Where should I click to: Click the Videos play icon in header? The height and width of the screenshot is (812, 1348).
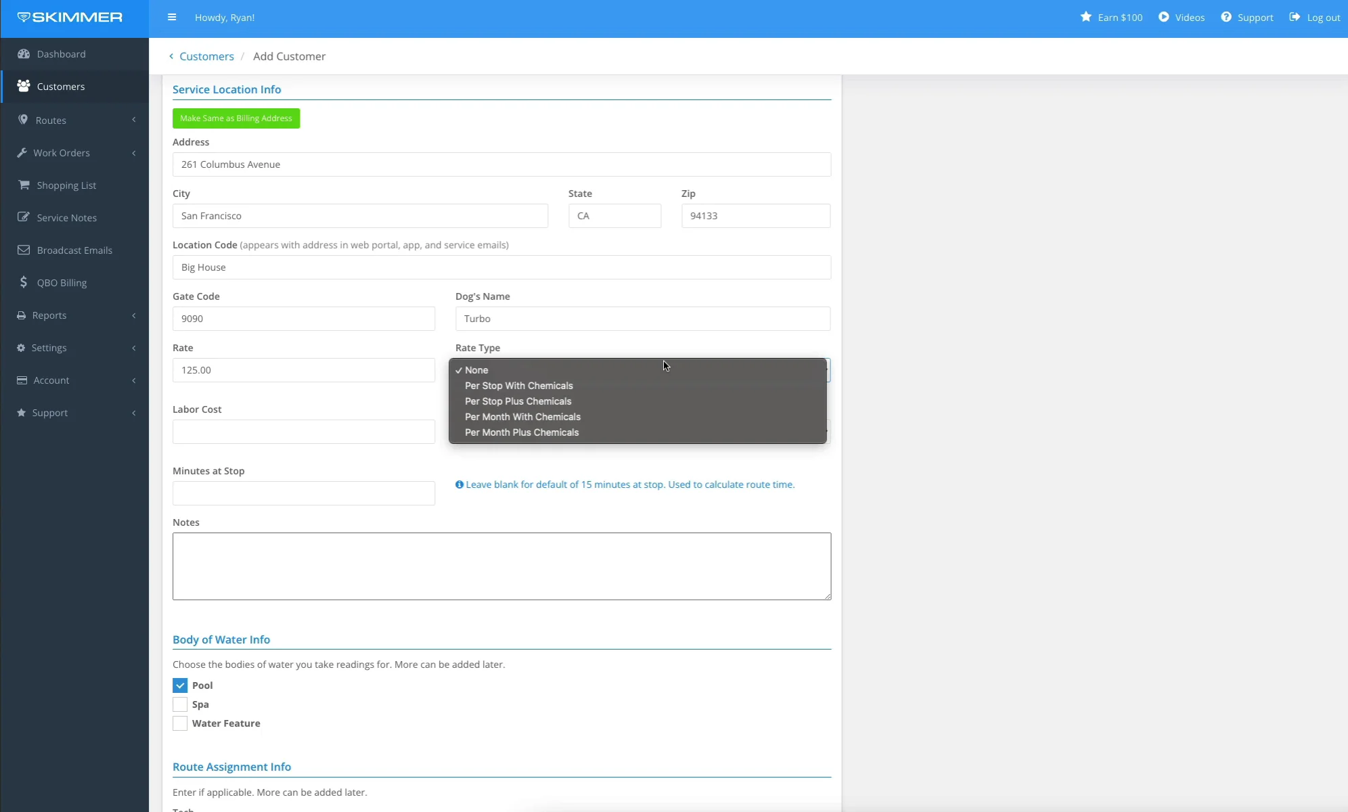point(1163,17)
